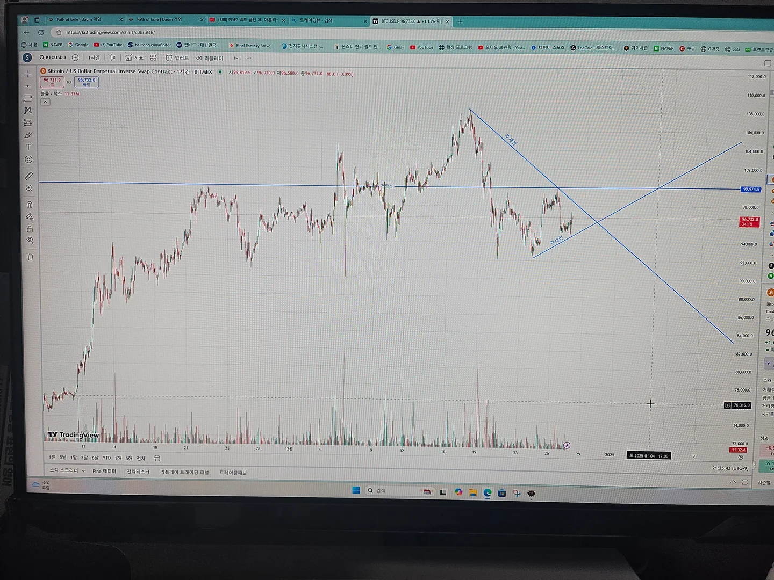The image size is (774, 580).
Task: Switch to the POE2 YouTube browser tab
Action: [247, 20]
